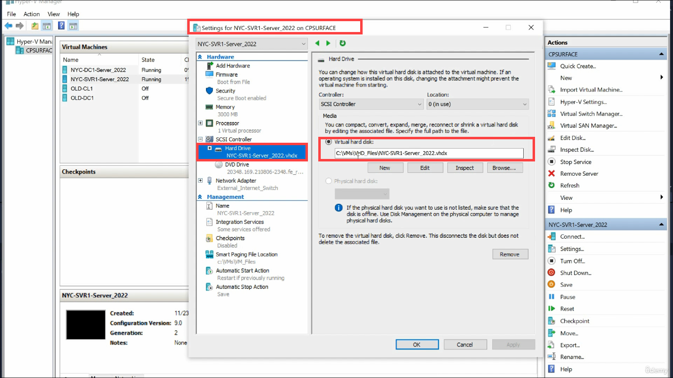Click the green next-VM arrow in Settings dialog

328,43
